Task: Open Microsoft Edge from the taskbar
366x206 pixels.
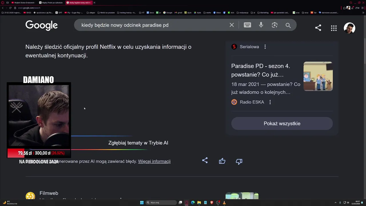Action: click(193, 203)
